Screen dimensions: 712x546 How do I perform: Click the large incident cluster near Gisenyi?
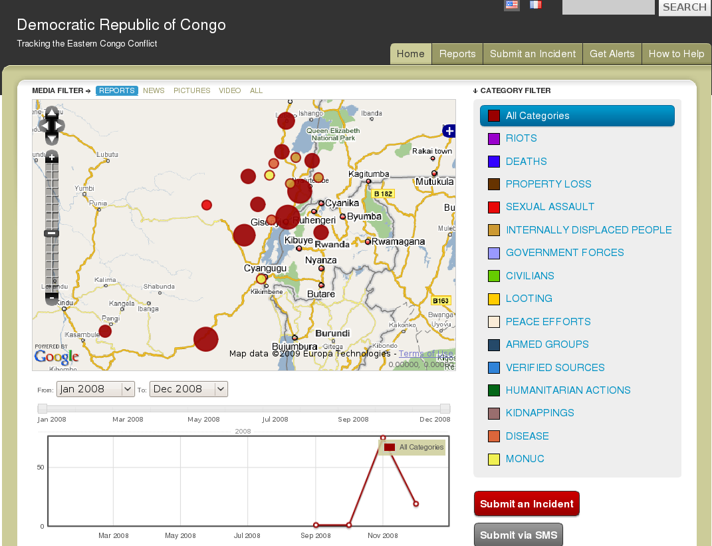(287, 217)
